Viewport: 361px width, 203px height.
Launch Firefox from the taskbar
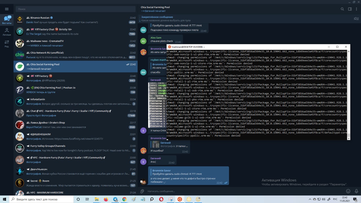(x=106, y=199)
